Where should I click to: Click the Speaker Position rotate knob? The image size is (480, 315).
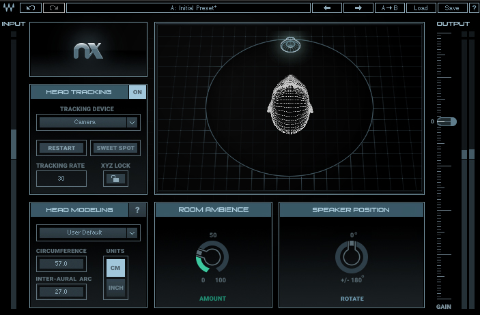coord(352,257)
